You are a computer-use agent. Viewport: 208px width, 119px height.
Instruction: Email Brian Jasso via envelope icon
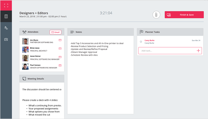coord(60,48)
